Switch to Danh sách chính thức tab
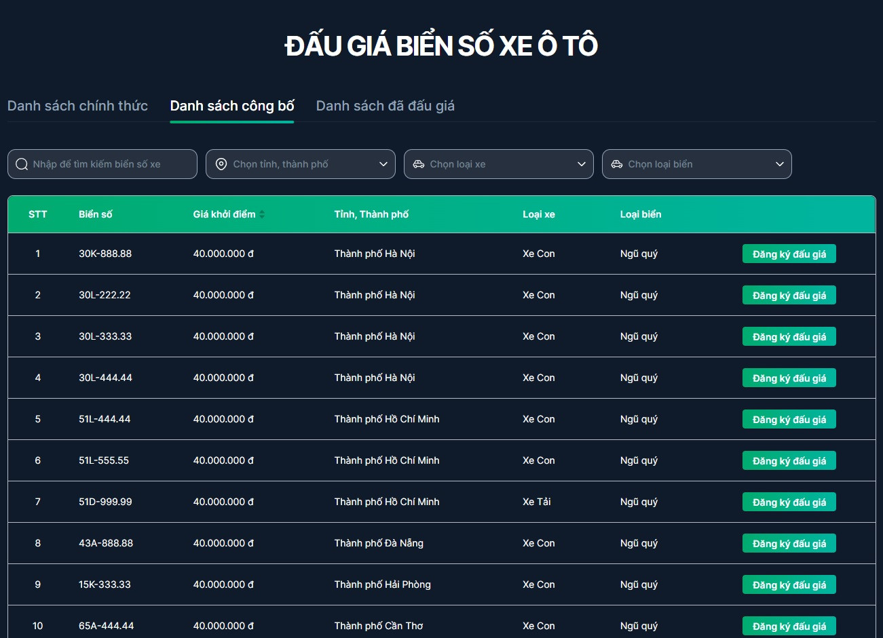Screen dimensions: 883x638 tap(77, 106)
